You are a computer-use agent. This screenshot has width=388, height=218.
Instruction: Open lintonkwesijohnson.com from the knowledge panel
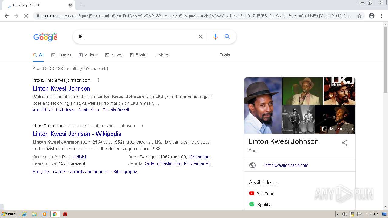click(x=286, y=165)
